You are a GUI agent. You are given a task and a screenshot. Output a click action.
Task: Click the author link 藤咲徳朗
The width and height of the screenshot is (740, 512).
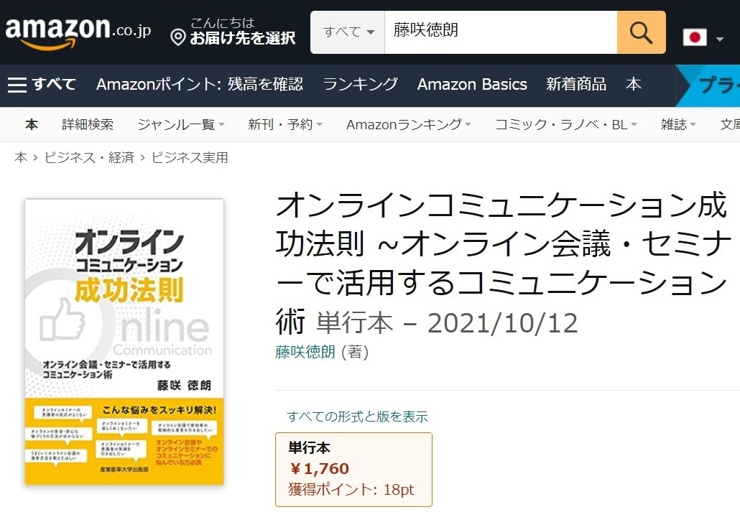coord(305,352)
